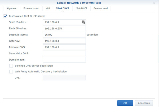
Task: Focus the Domeinnaam text field
Action: [x=64, y=60]
